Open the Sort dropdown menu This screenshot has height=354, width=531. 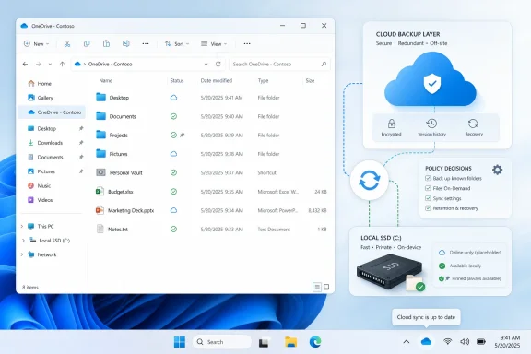[x=177, y=43]
